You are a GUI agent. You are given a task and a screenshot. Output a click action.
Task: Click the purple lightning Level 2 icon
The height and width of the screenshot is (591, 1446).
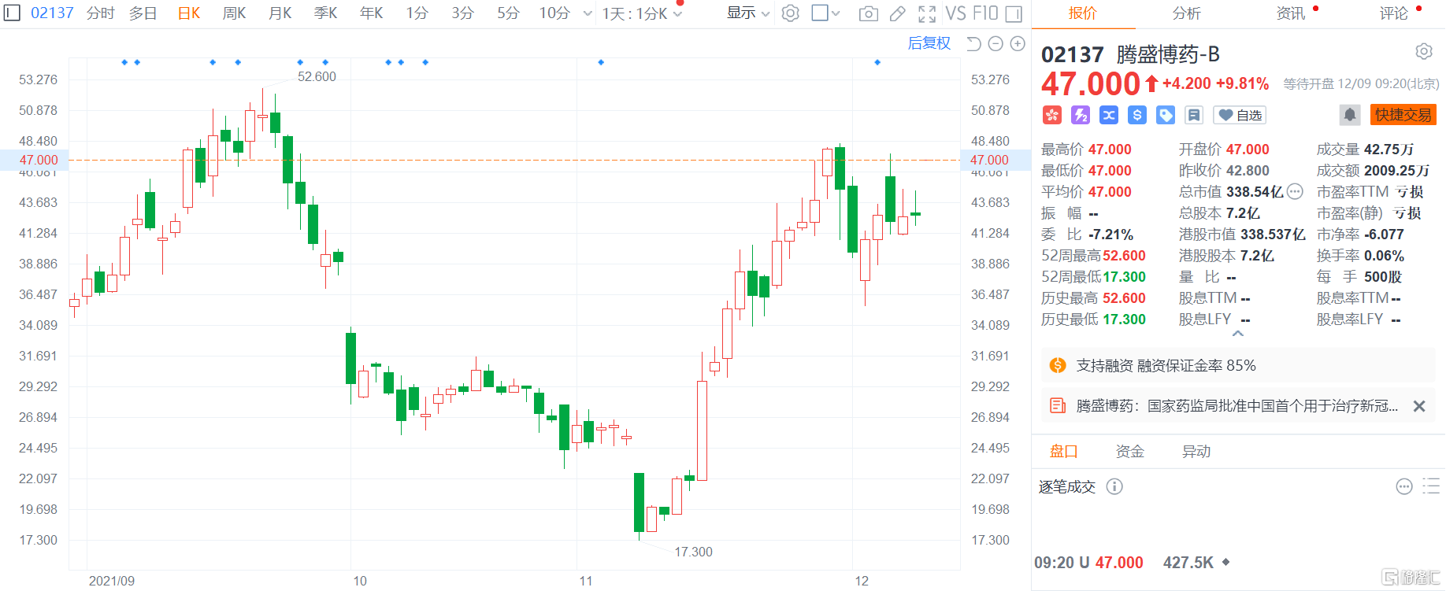coord(1081,115)
